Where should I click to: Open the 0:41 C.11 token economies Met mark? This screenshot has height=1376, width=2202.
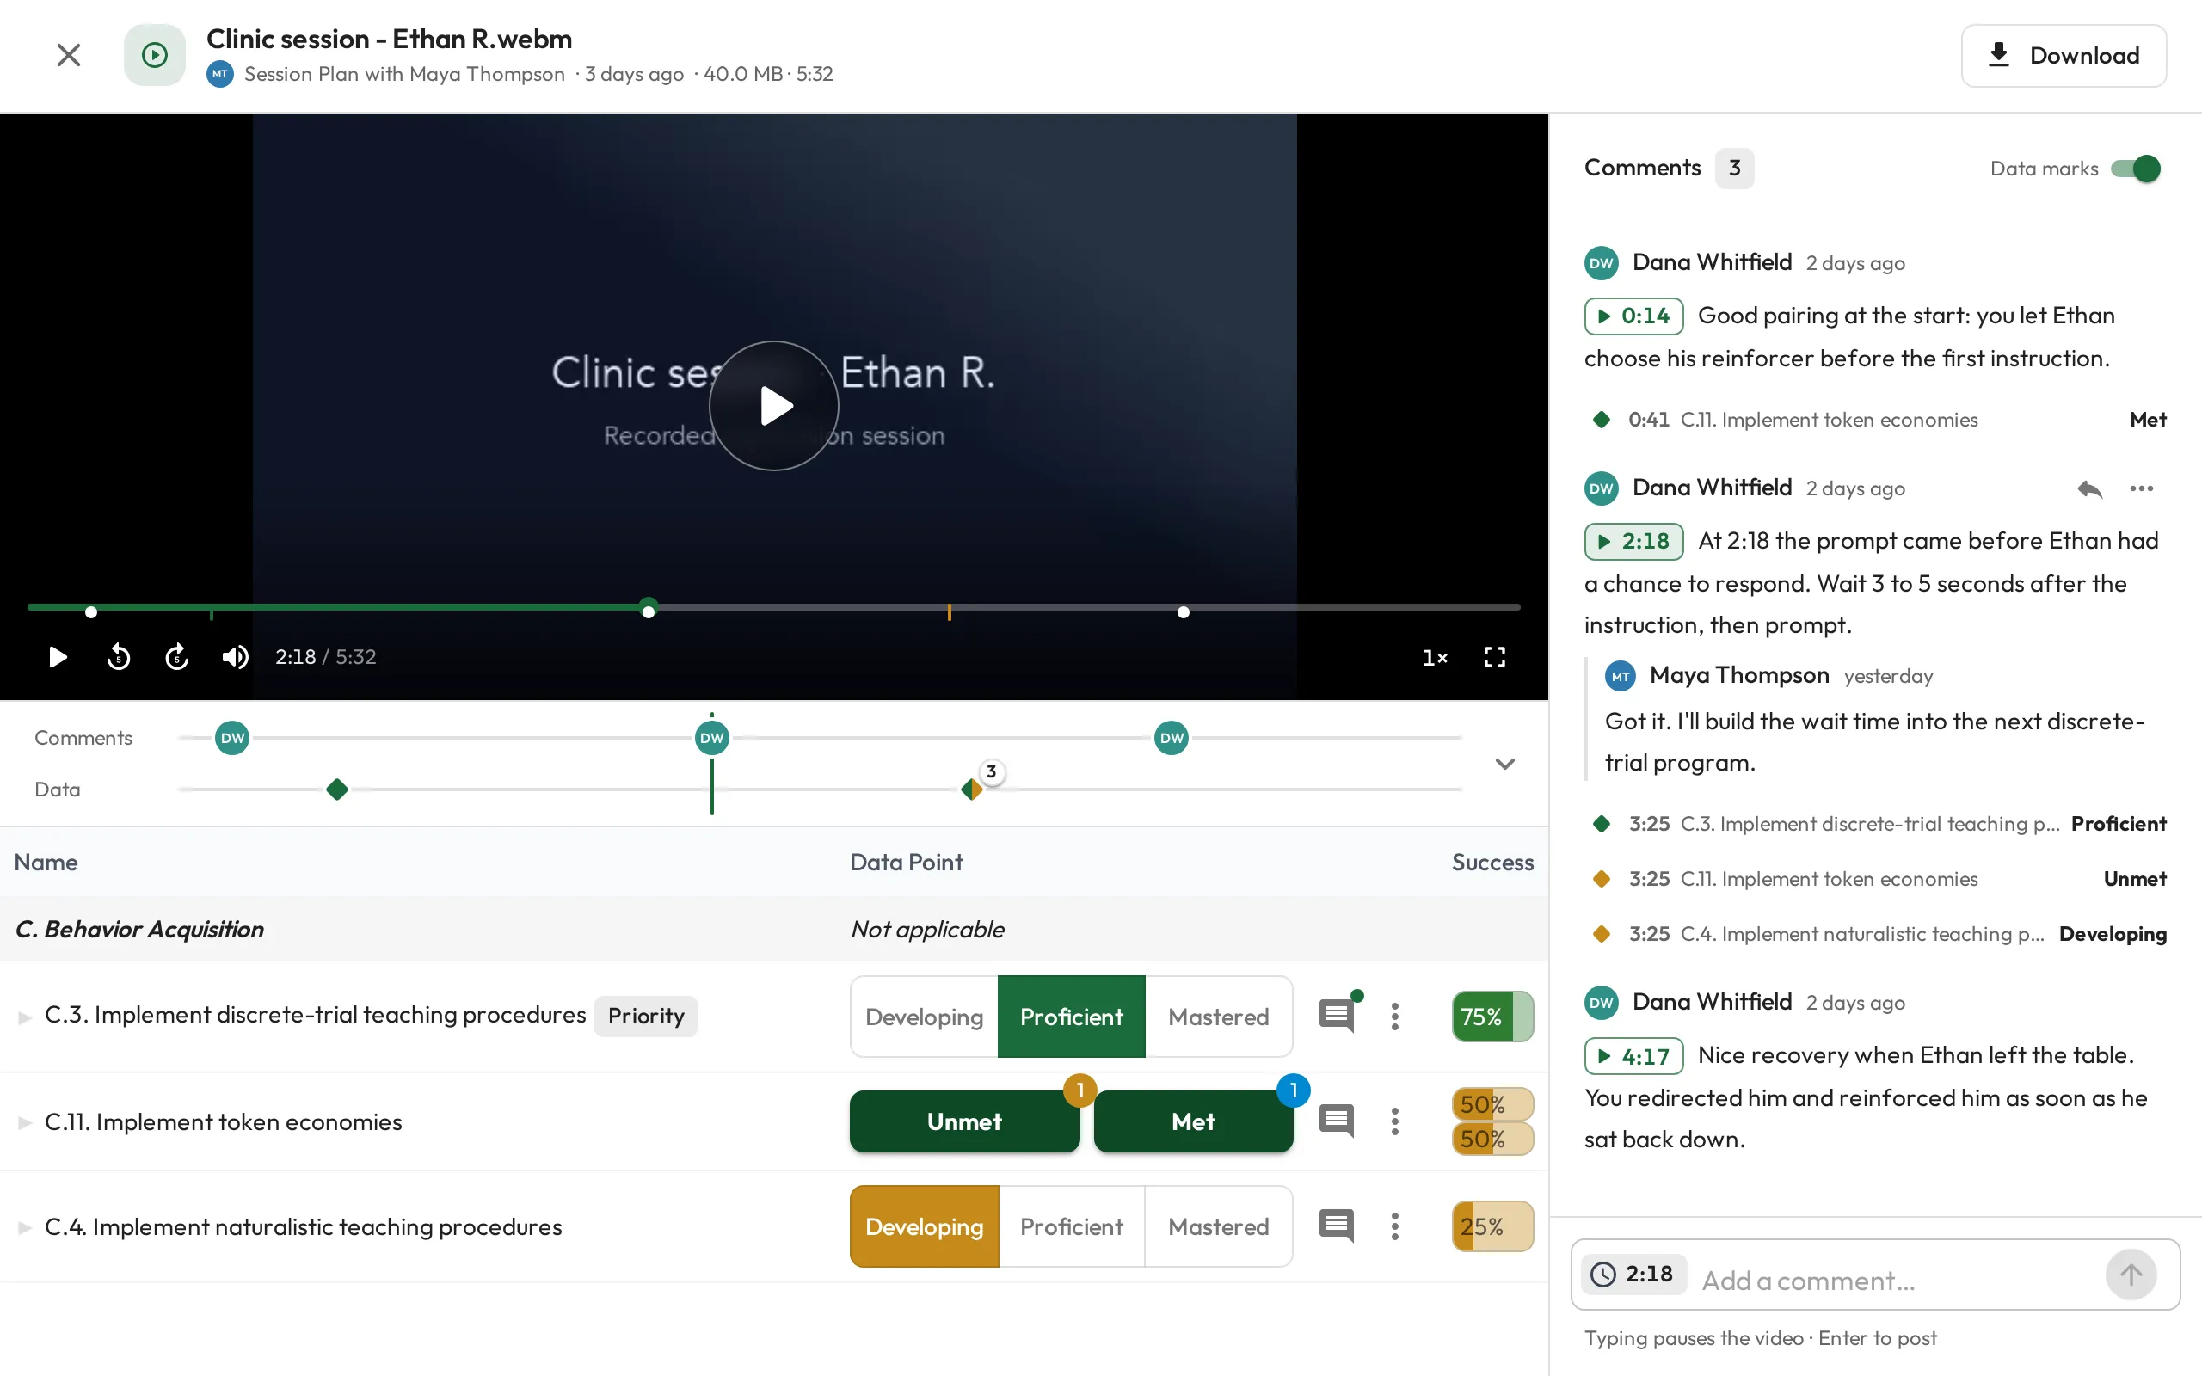(x=1875, y=420)
